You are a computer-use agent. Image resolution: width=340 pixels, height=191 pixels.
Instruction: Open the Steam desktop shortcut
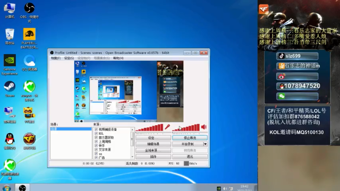tap(10, 89)
